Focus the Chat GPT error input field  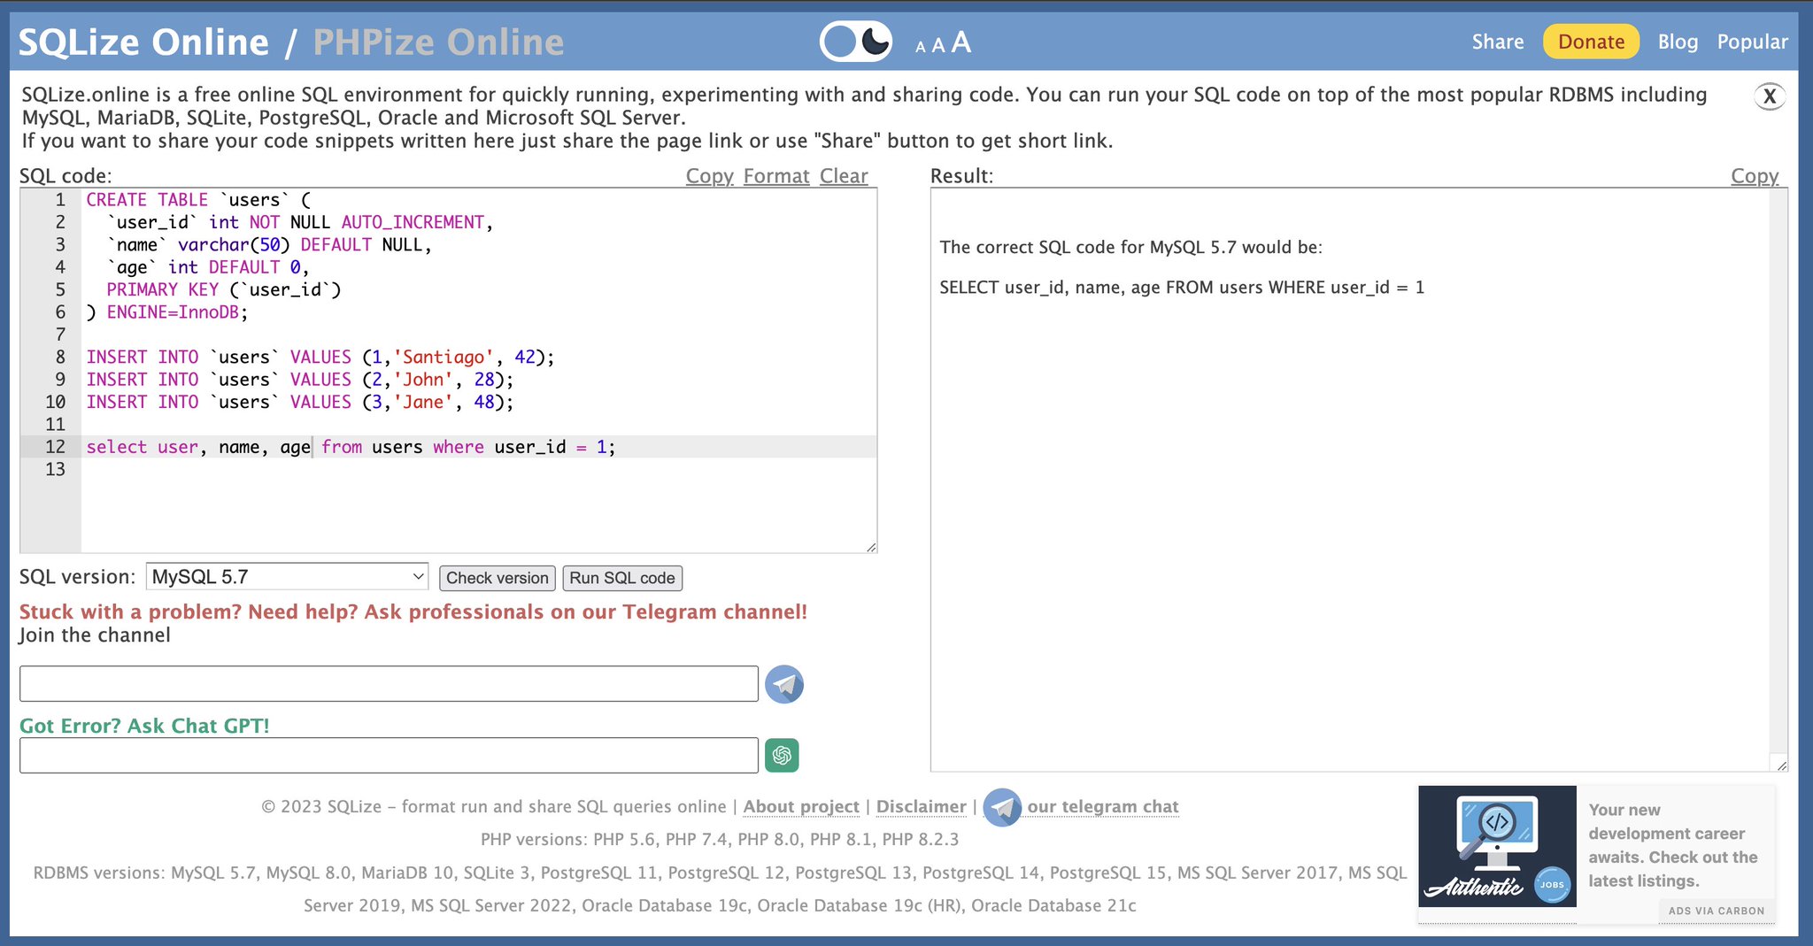tap(389, 755)
